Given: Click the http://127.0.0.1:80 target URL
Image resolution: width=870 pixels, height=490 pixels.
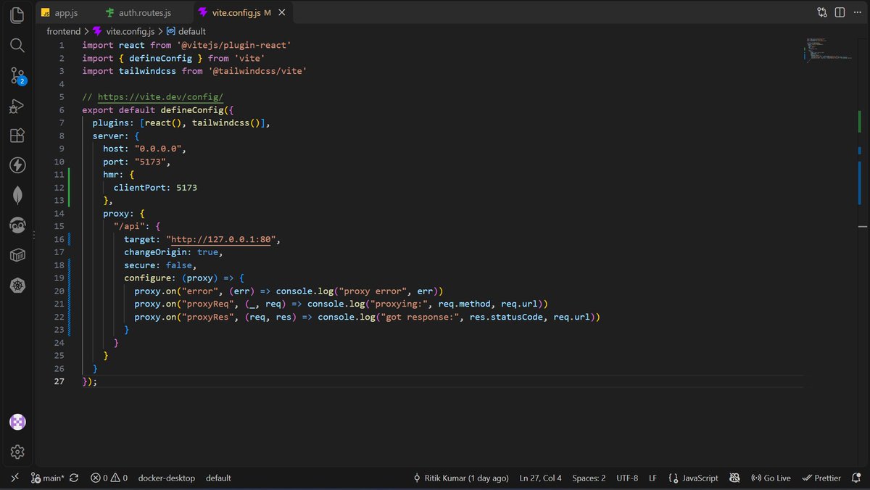Looking at the screenshot, I should tap(221, 239).
